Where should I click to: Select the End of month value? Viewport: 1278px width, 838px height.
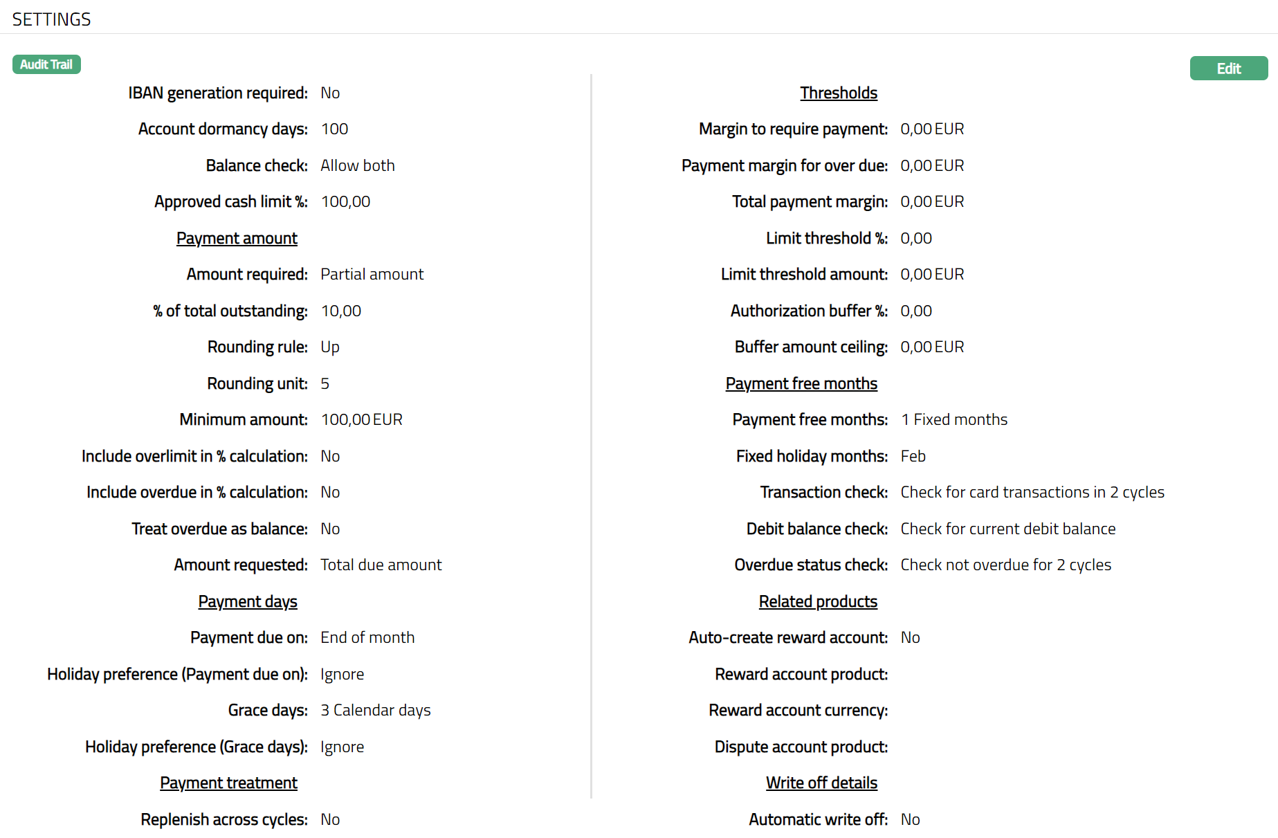[367, 637]
